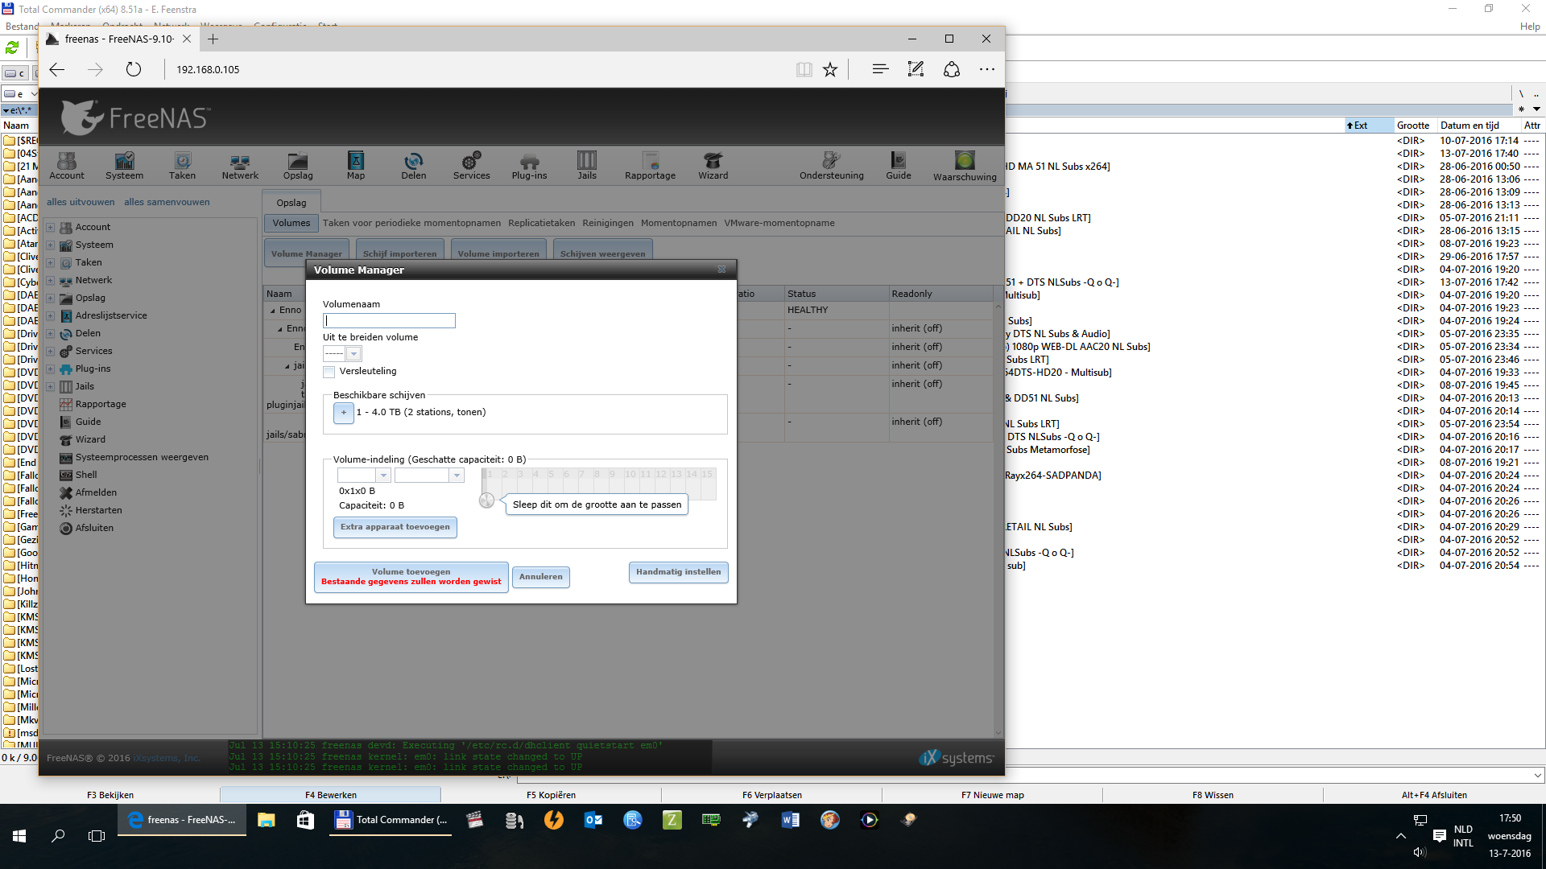The width and height of the screenshot is (1546, 869).
Task: Click Extra apparaat toevoegen button
Action: 395,527
